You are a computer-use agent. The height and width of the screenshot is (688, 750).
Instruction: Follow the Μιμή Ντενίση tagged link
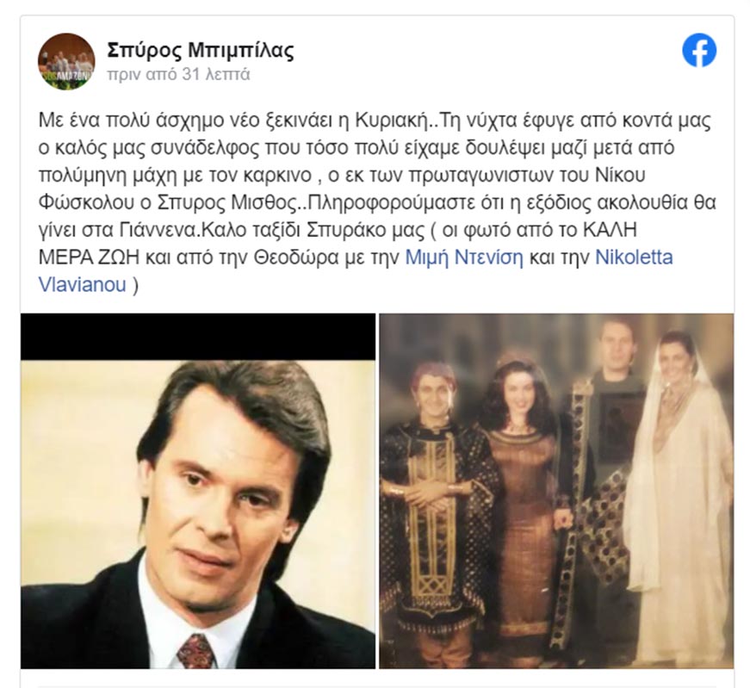(464, 257)
